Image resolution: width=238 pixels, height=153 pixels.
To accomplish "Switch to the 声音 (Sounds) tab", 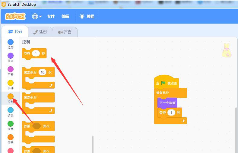I will click(x=65, y=32).
